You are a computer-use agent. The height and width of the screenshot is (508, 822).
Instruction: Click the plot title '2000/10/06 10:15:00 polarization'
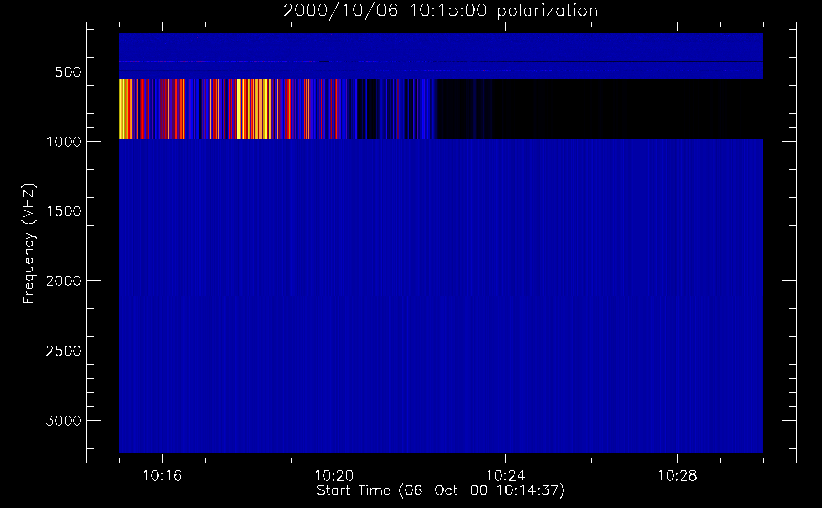click(x=440, y=11)
